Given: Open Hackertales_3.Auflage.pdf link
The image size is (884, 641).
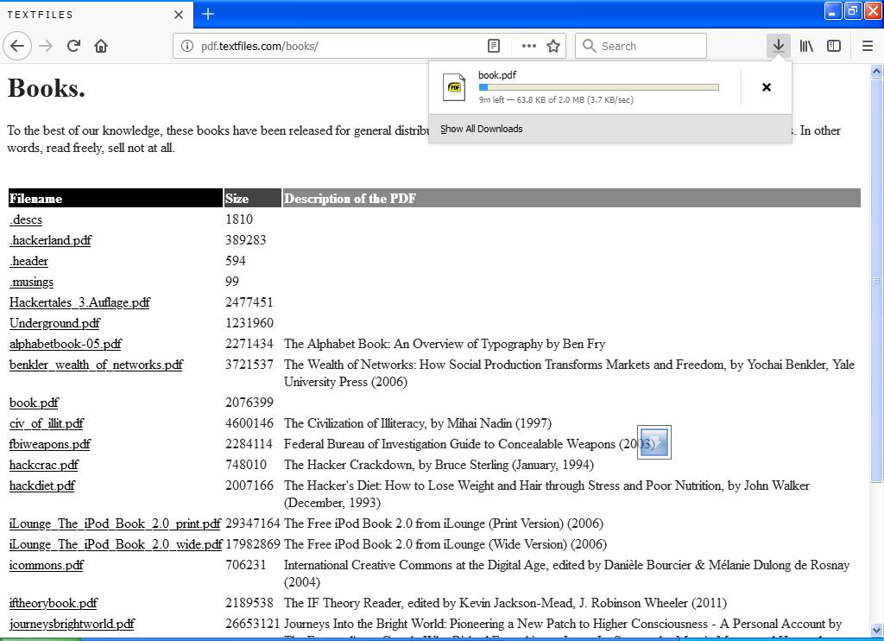Looking at the screenshot, I should [x=79, y=302].
